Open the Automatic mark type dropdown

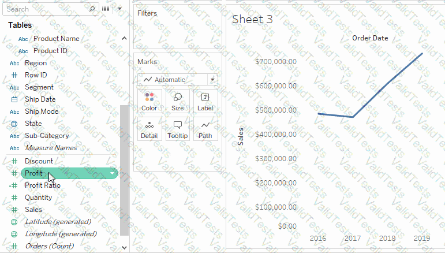point(178,80)
